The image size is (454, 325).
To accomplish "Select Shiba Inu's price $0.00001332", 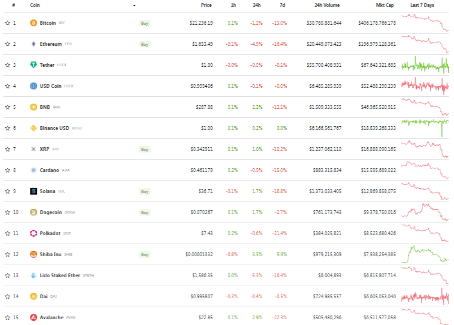I will [x=199, y=255].
